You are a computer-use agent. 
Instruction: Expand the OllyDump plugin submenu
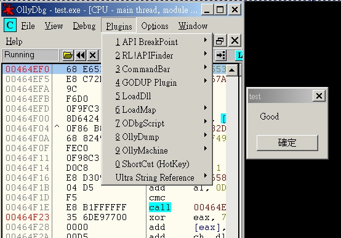click(x=157, y=137)
